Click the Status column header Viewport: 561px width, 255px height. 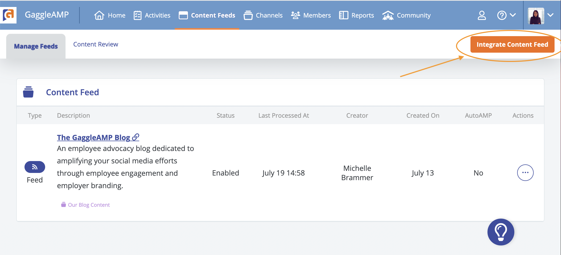point(225,115)
